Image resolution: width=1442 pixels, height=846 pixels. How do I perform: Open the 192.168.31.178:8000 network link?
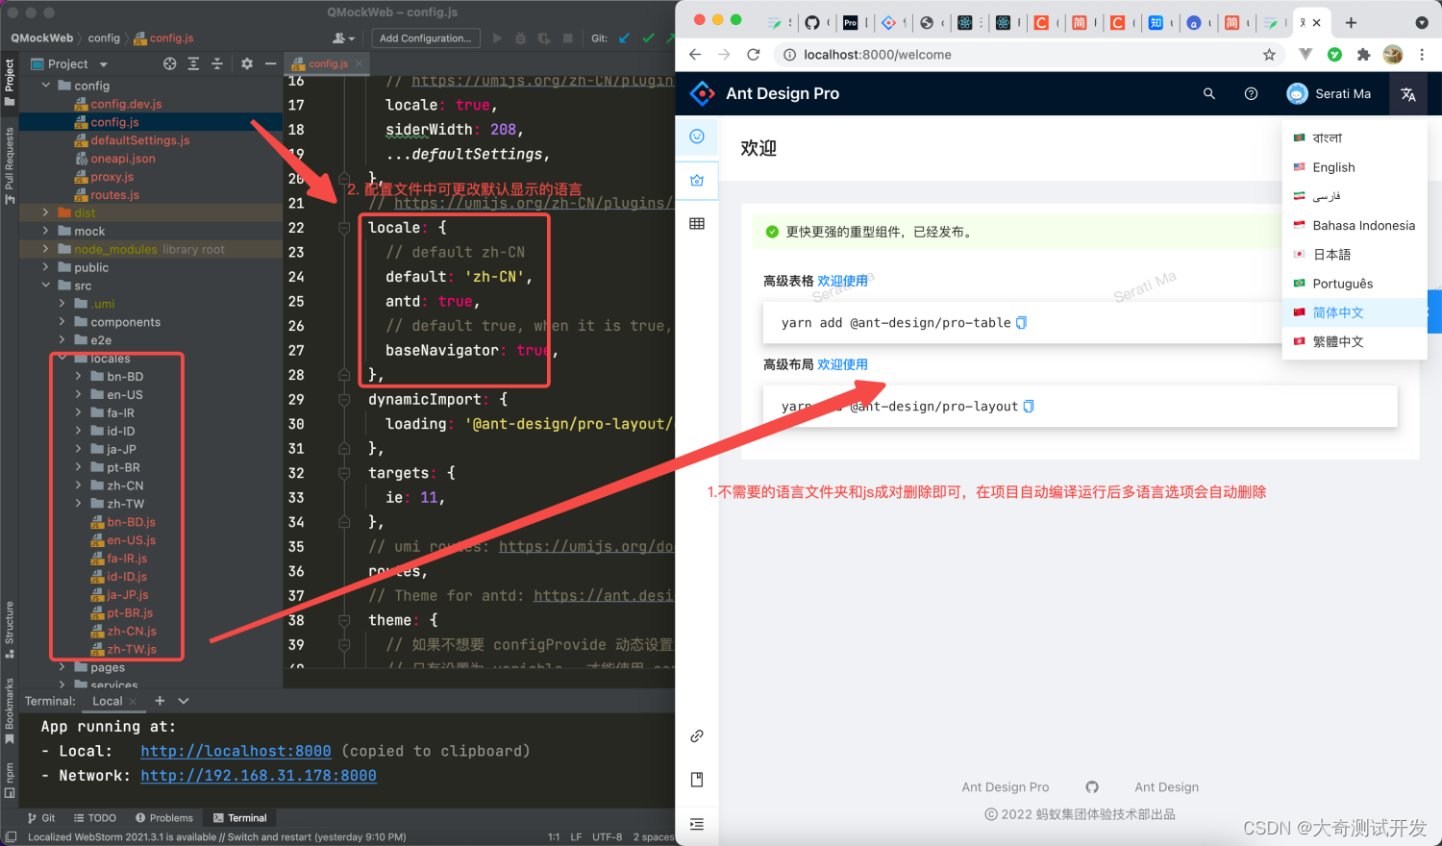point(259,776)
